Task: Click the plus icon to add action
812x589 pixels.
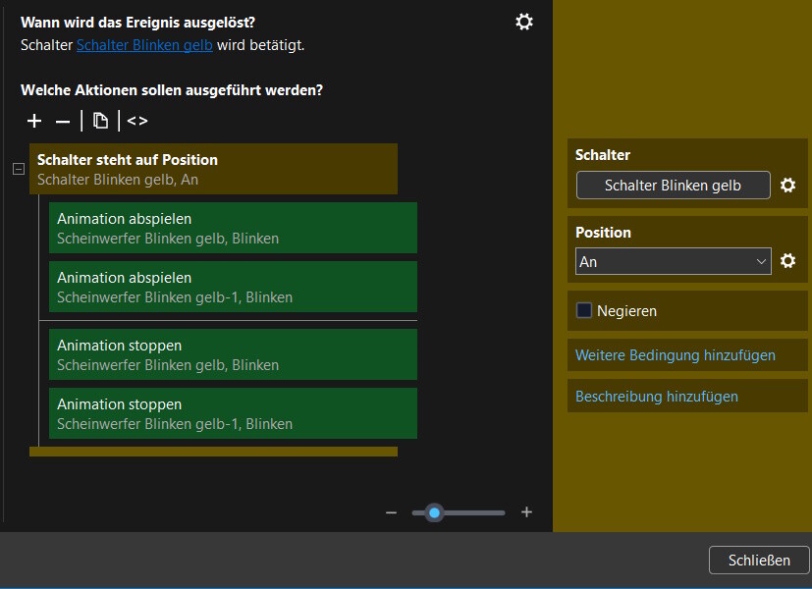Action: point(34,121)
